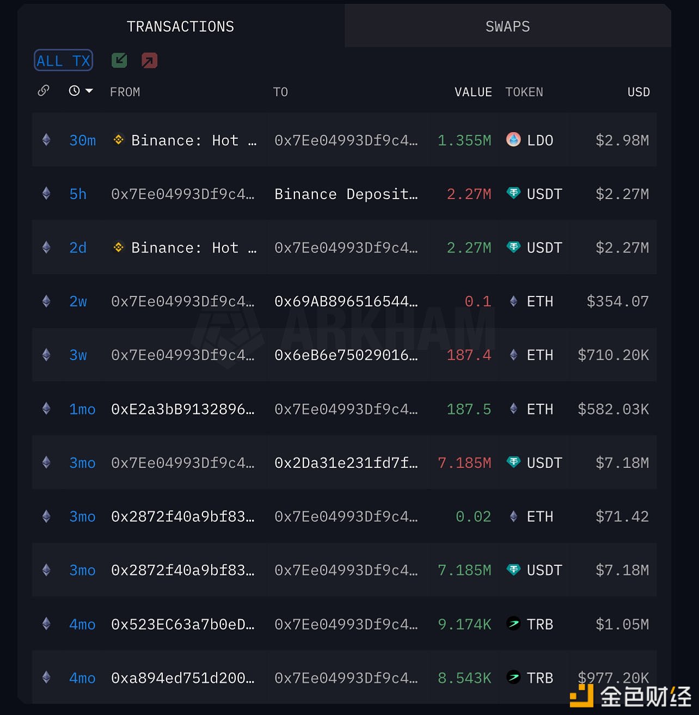This screenshot has height=715, width=699.
Task: Click the $582.03K USD amount
Action: 614,409
